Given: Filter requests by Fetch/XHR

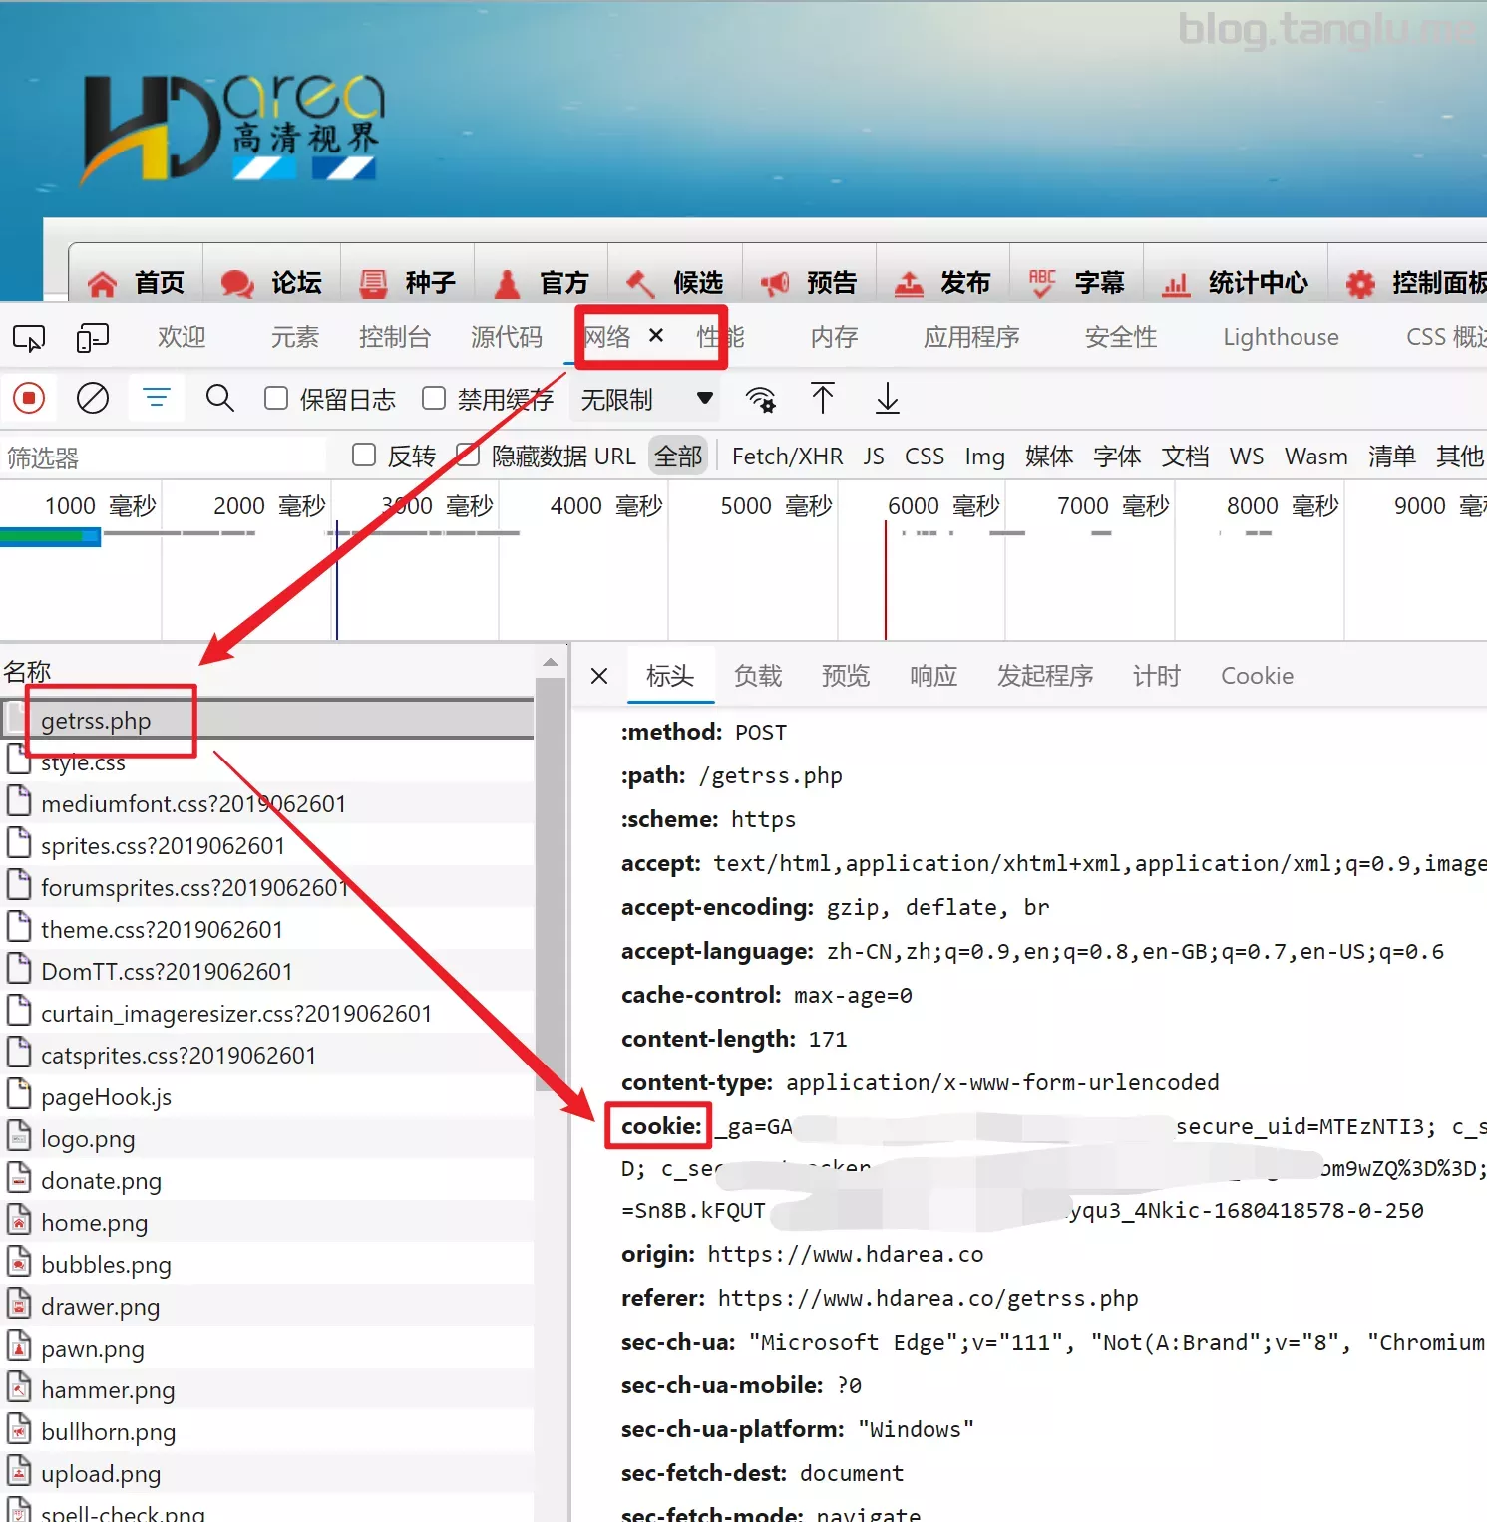Looking at the screenshot, I should 787,457.
